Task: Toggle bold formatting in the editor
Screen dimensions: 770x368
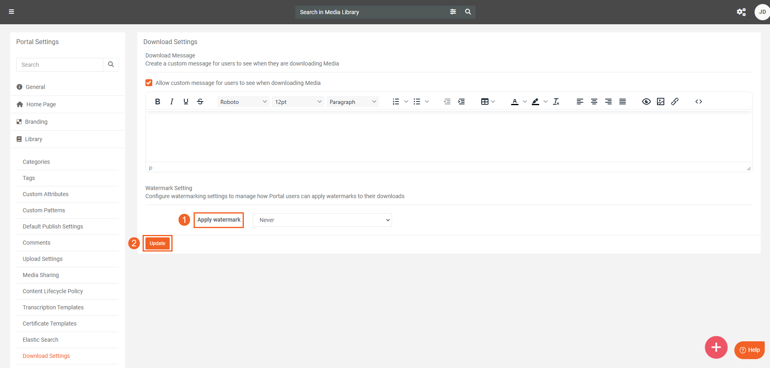Action: click(158, 102)
